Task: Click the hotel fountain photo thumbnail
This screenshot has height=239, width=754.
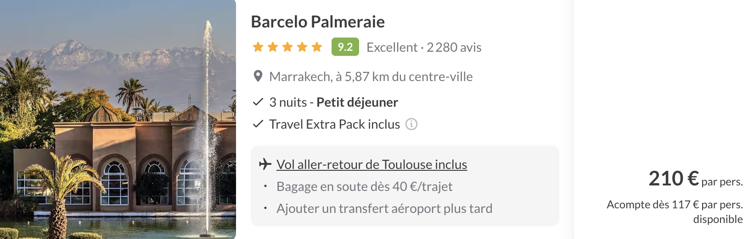Action: coord(118,119)
